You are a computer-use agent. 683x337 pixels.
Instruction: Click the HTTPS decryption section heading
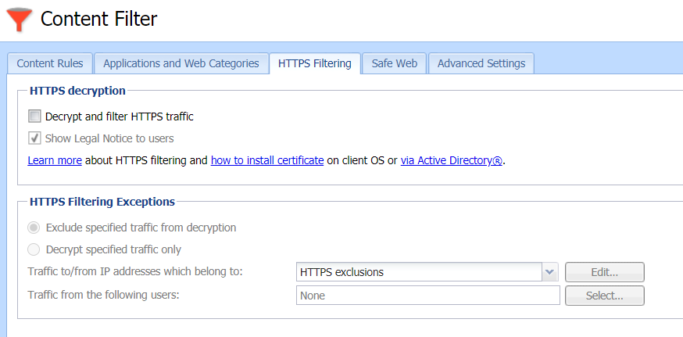(77, 91)
